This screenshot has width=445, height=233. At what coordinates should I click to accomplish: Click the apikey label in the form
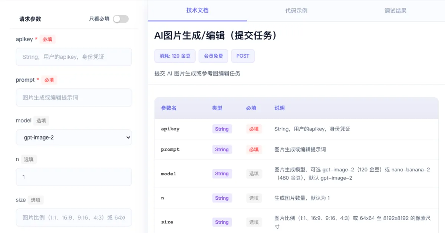tap(24, 39)
